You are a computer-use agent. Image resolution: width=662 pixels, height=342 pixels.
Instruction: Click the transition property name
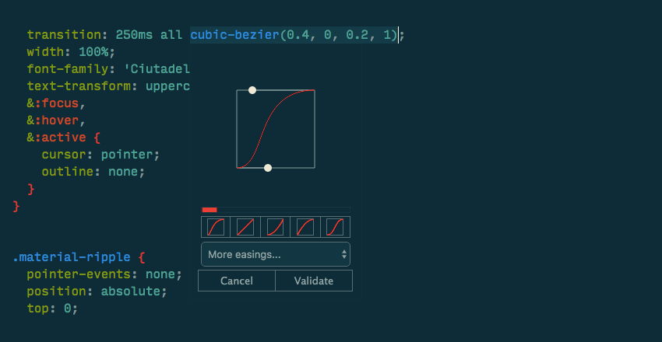[66, 35]
